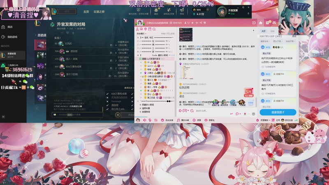Click the 5元 promo badge
Screen dimensions: 329x185
point(248,92)
